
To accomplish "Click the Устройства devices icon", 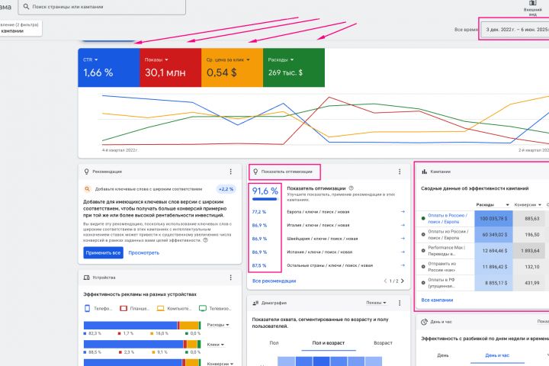I will click(86, 278).
